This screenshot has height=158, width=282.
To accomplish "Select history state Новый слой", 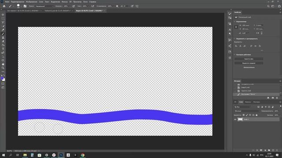I will [245, 87].
